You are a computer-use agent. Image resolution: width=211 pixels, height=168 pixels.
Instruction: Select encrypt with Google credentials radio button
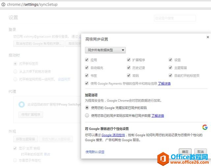click(x=87, y=108)
